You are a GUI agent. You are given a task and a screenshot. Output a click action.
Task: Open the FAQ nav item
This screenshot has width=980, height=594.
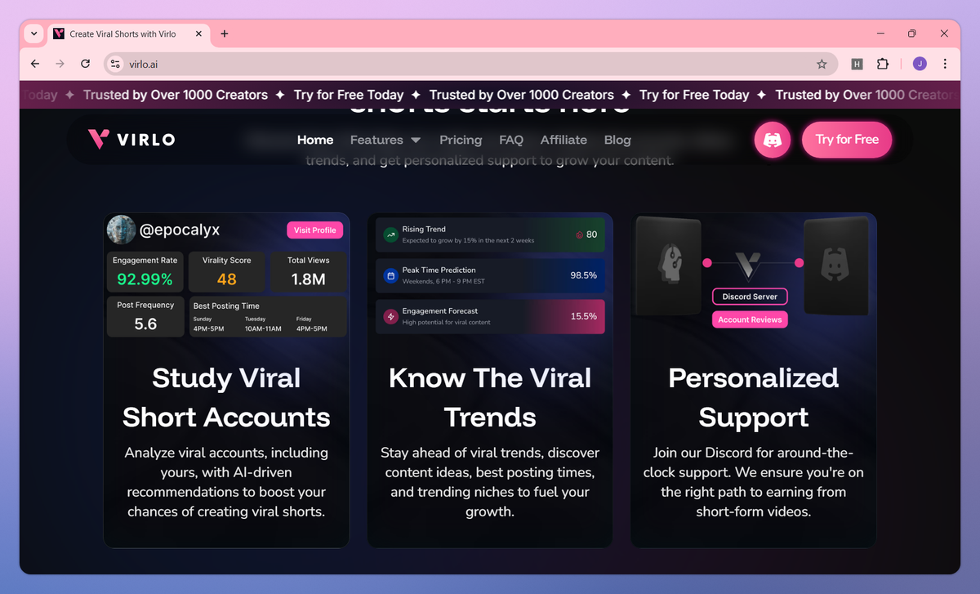tap(511, 140)
